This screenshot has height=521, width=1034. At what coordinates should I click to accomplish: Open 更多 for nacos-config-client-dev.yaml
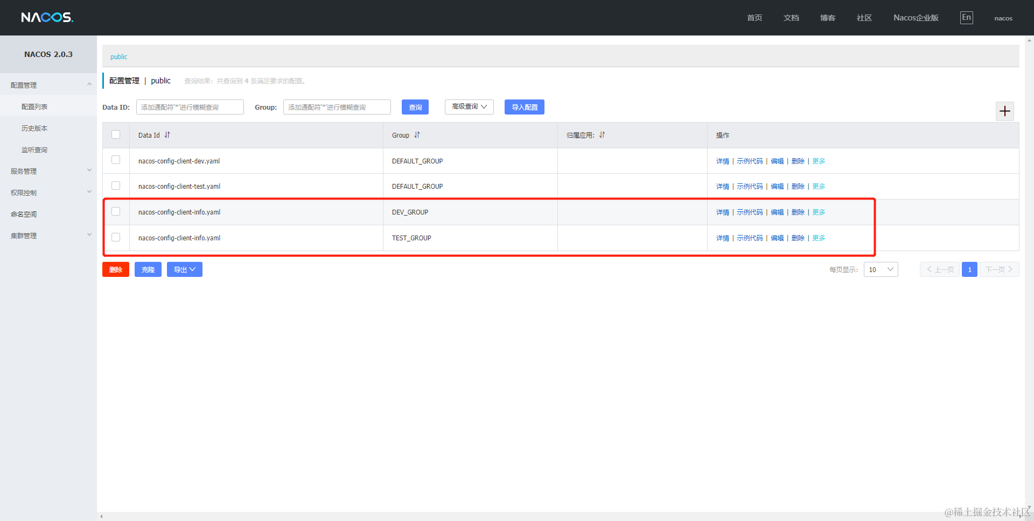coord(819,161)
